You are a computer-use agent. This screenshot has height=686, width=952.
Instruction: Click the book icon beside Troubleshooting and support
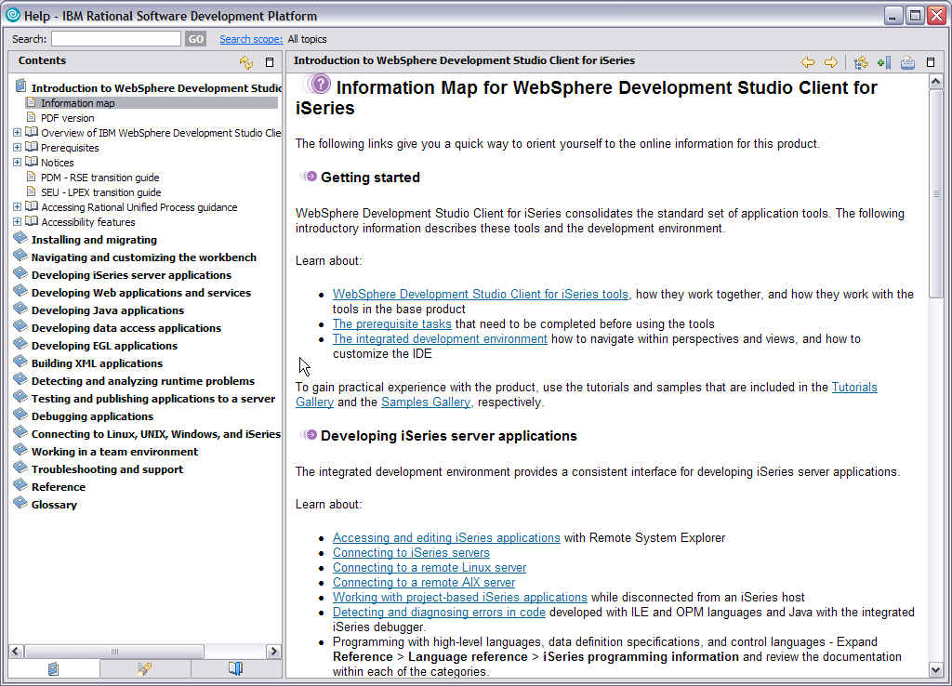click(x=20, y=467)
